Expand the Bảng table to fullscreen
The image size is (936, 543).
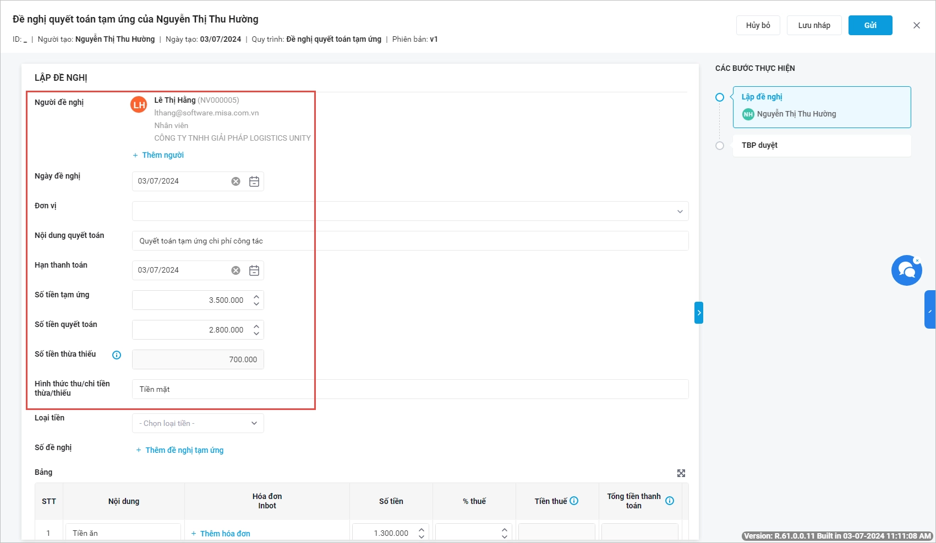(681, 473)
